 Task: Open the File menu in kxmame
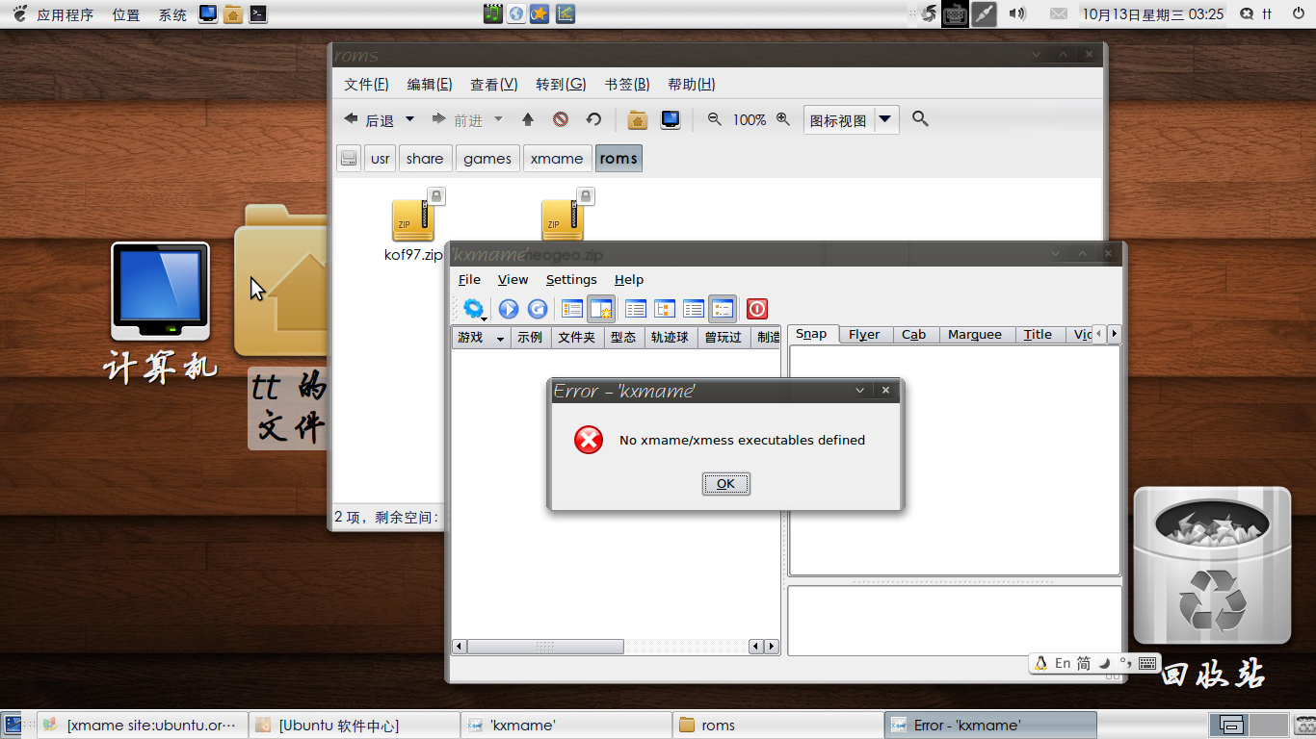[x=469, y=279]
